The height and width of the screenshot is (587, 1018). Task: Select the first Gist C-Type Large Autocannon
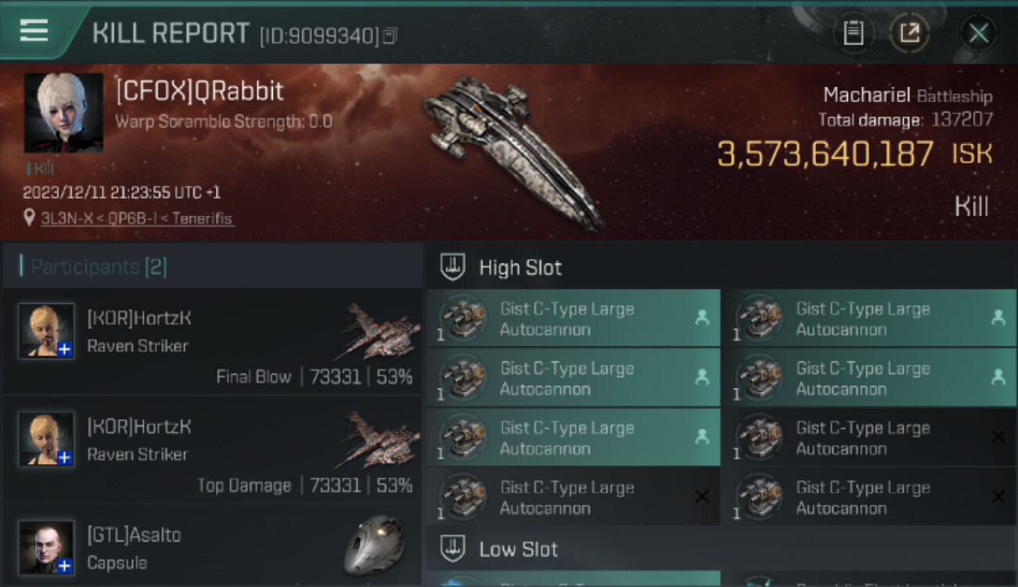[x=572, y=319]
